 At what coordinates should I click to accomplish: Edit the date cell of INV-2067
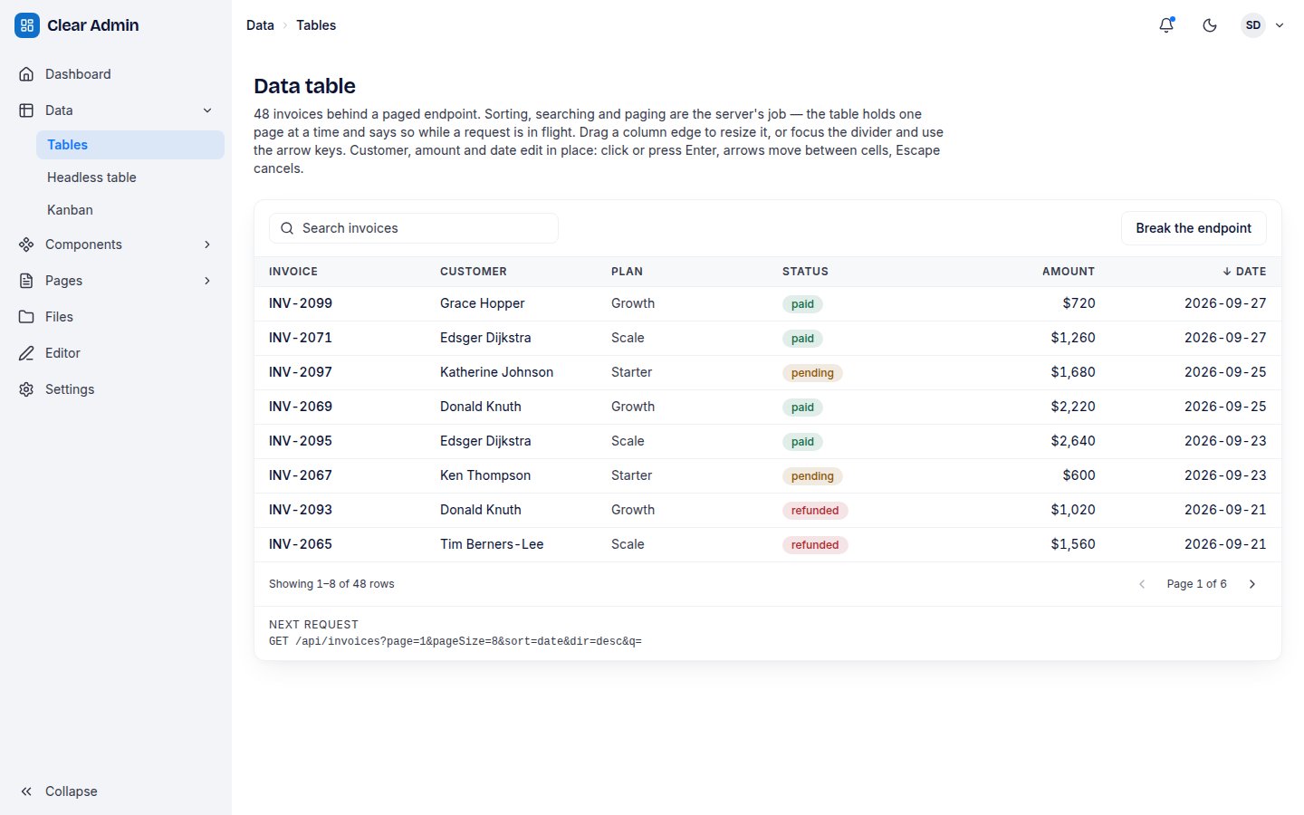point(1225,475)
